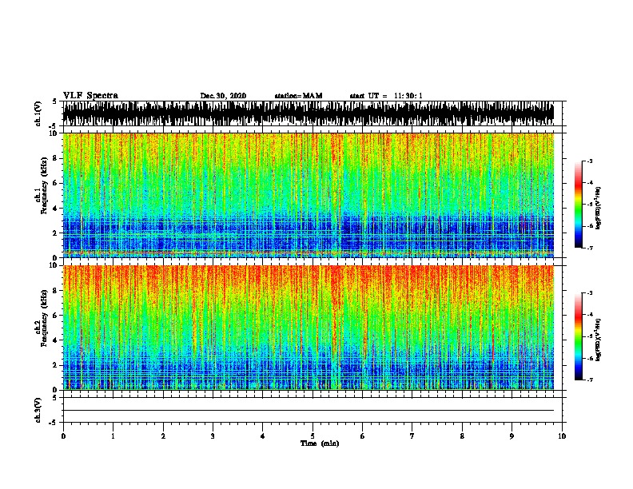Pick the ch.2 spectrogram color scale bar
This screenshot has height=489, width=633.
579,336
